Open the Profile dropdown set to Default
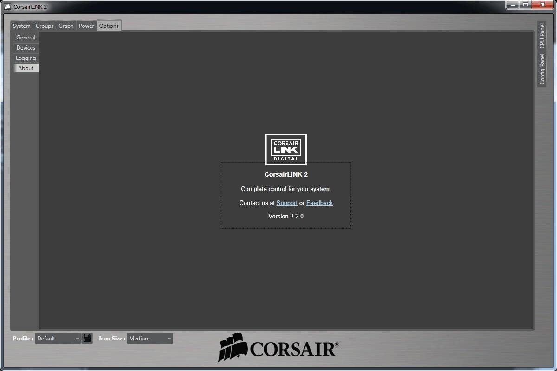 pyautogui.click(x=58, y=339)
